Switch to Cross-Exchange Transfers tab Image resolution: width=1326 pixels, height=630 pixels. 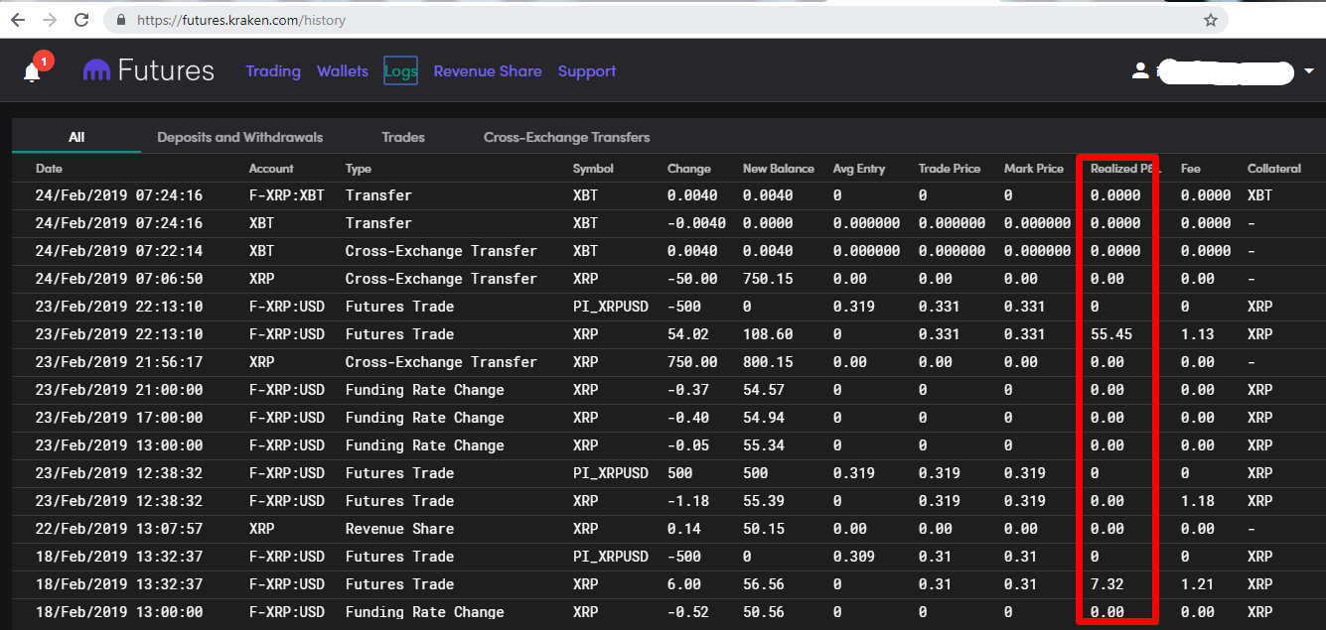(567, 137)
